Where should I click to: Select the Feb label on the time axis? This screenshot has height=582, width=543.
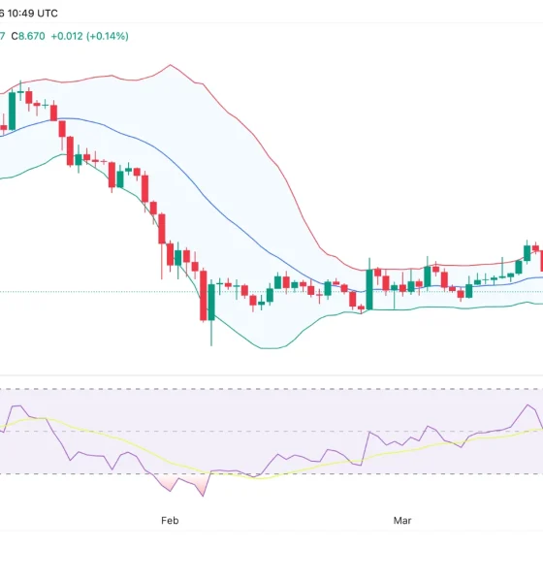point(170,521)
